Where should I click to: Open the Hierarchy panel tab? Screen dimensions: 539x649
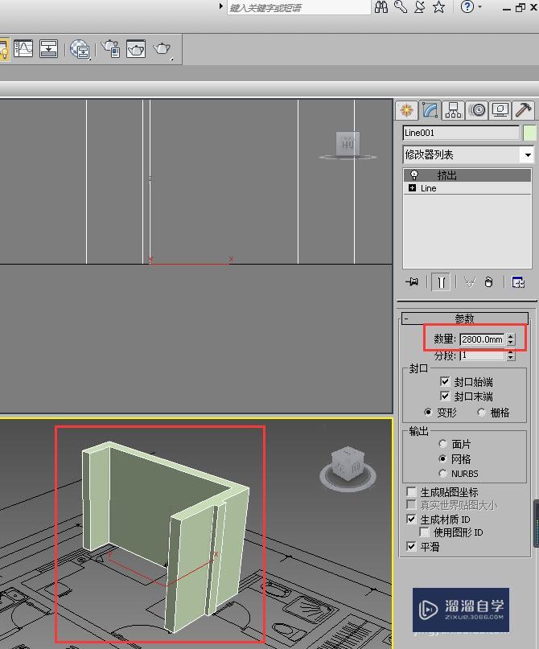point(453,110)
